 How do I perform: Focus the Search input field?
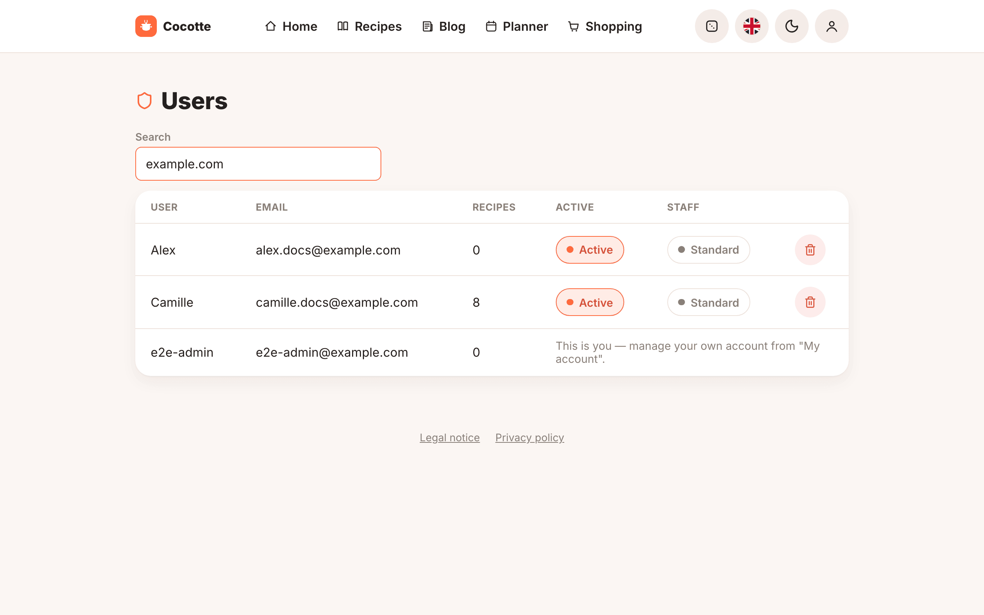[258, 164]
